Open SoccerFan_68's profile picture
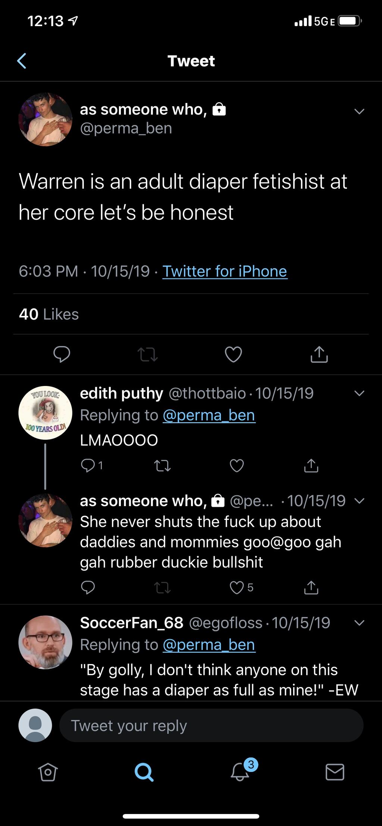This screenshot has height=826, width=382. 46,642
